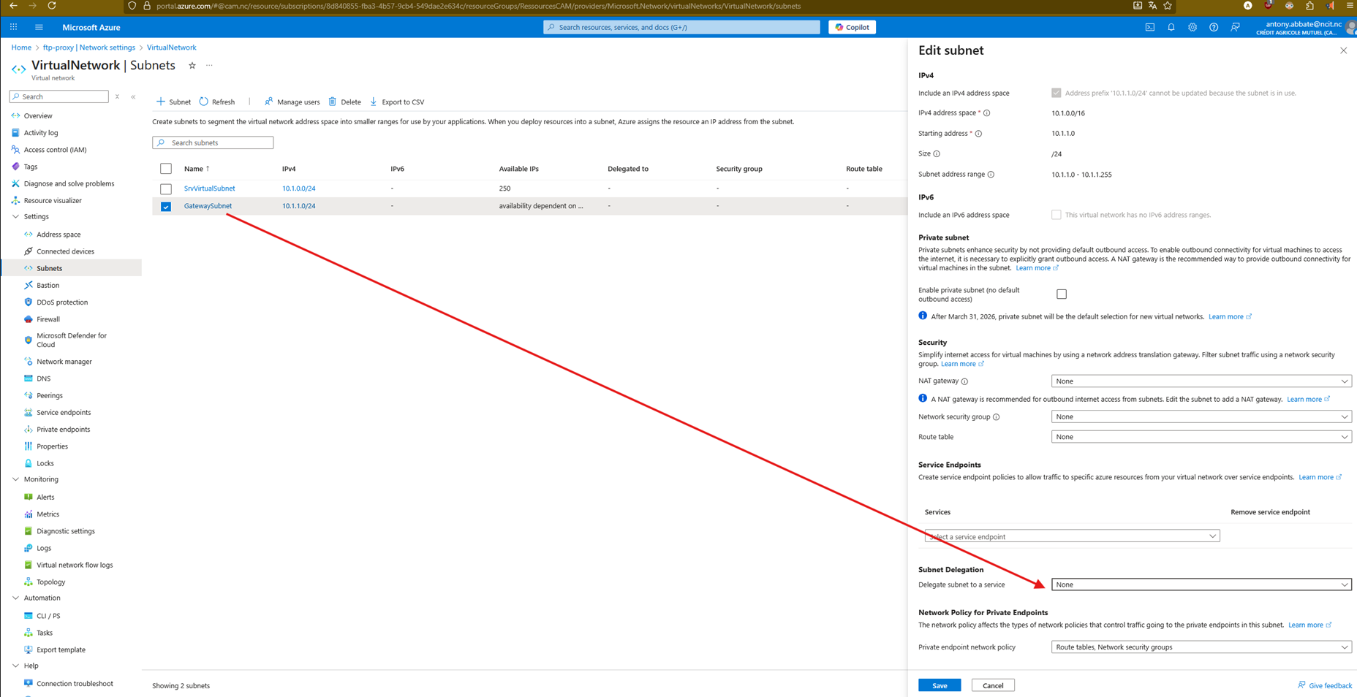Click the Copilot button
This screenshot has height=697, width=1357.
(852, 27)
